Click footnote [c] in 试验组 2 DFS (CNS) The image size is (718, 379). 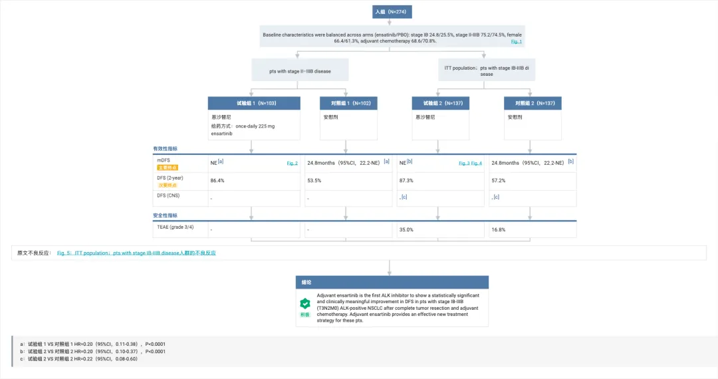click(404, 197)
